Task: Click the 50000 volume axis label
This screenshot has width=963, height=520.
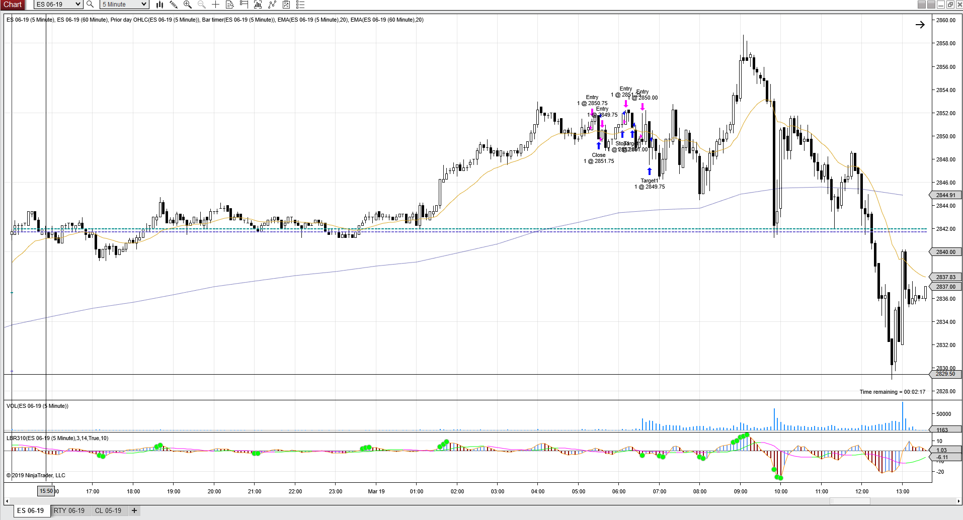Action: [x=944, y=414]
